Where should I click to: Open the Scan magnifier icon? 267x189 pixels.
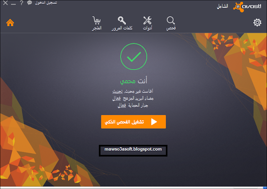tap(171, 20)
